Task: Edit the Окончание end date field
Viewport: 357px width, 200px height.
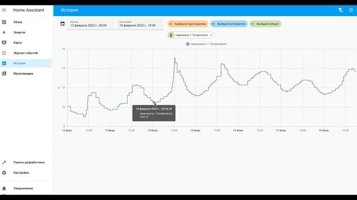Action: pyautogui.click(x=139, y=24)
